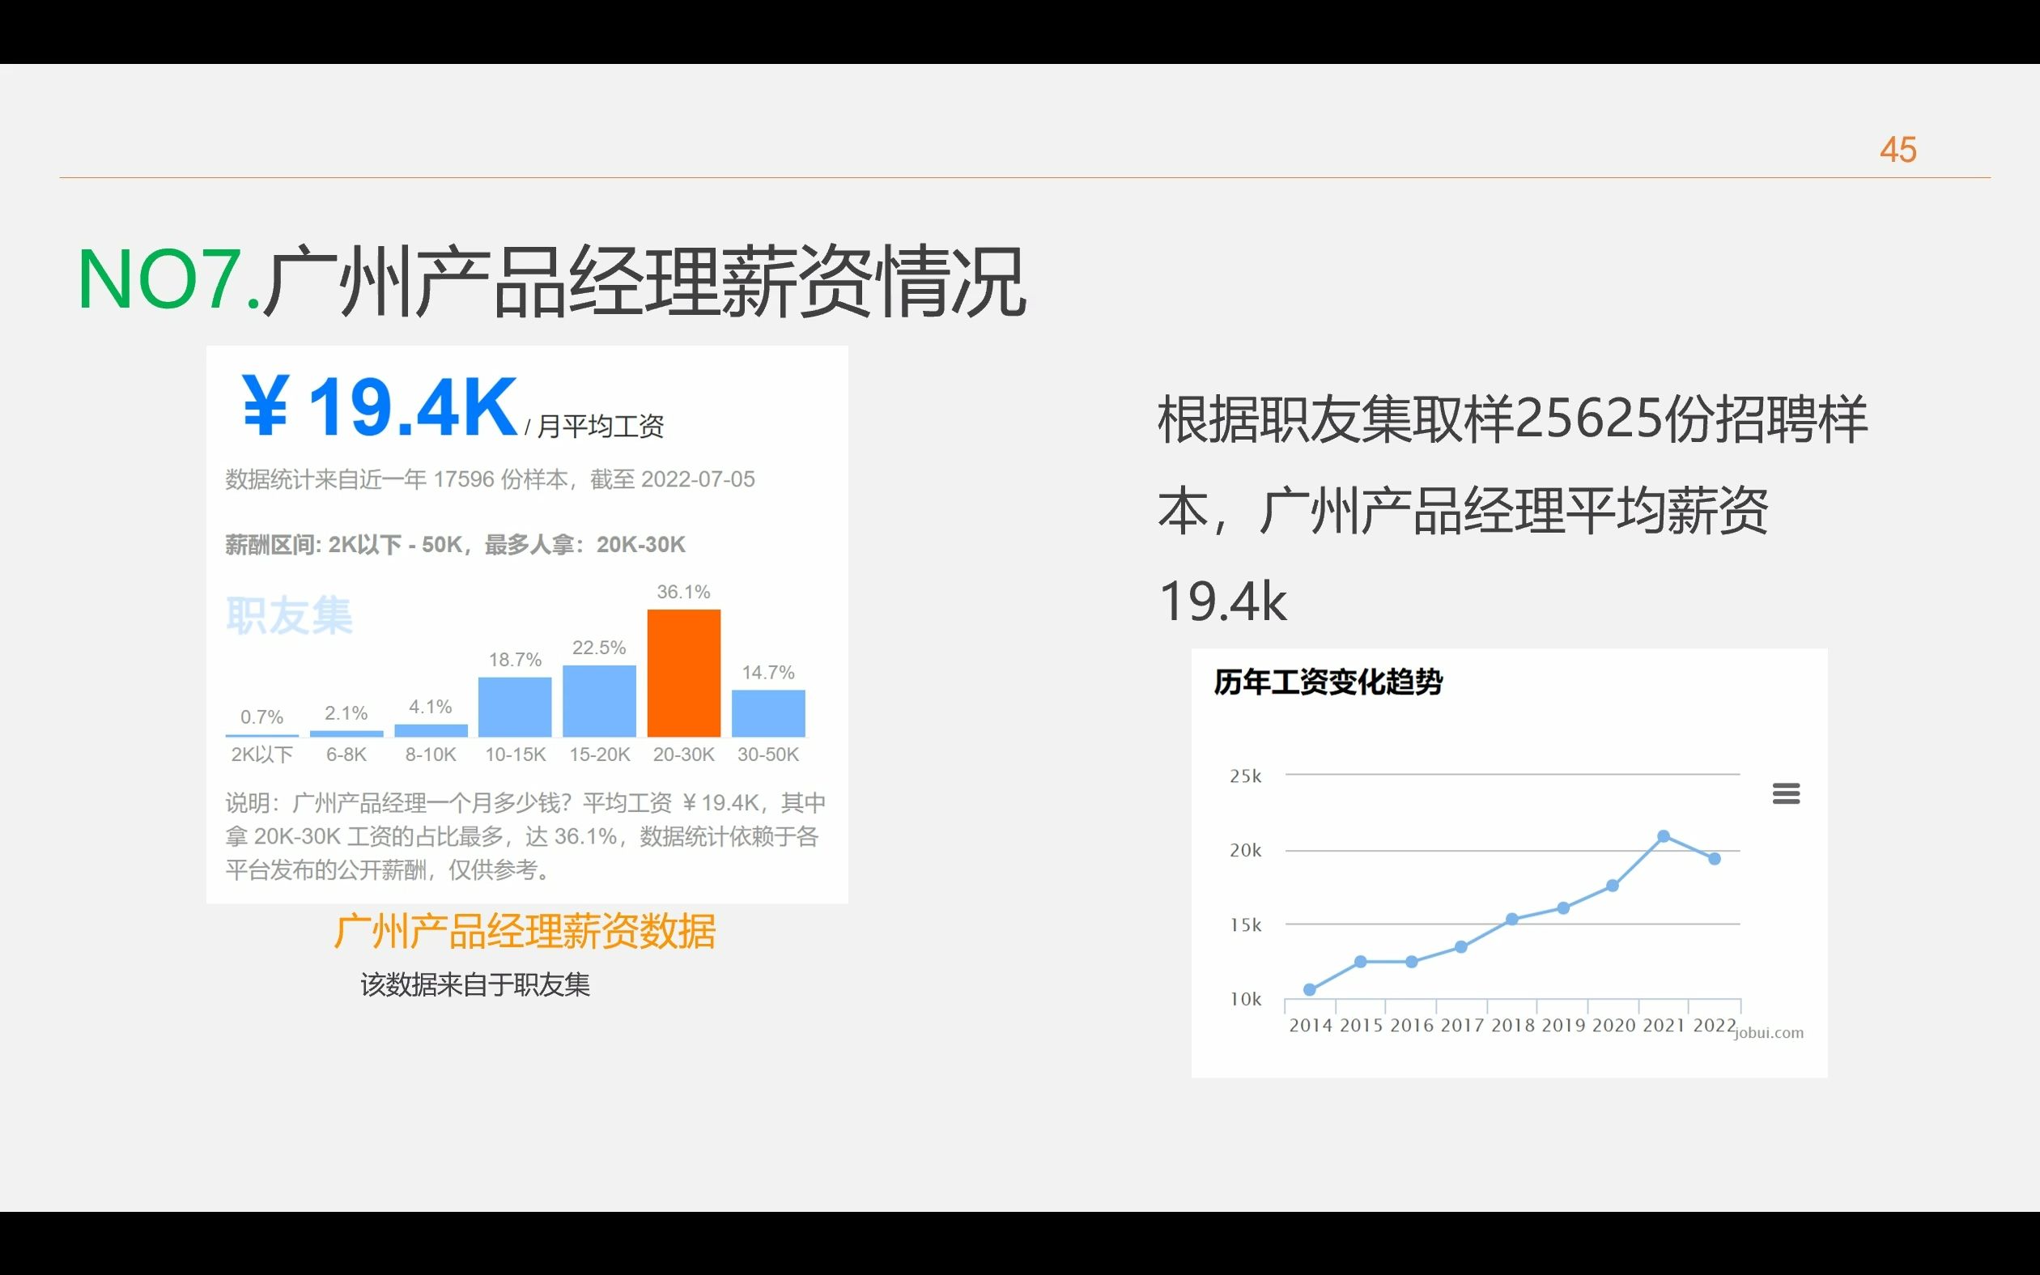
Task: Click the 19.4k text on the right
Action: click(1223, 601)
